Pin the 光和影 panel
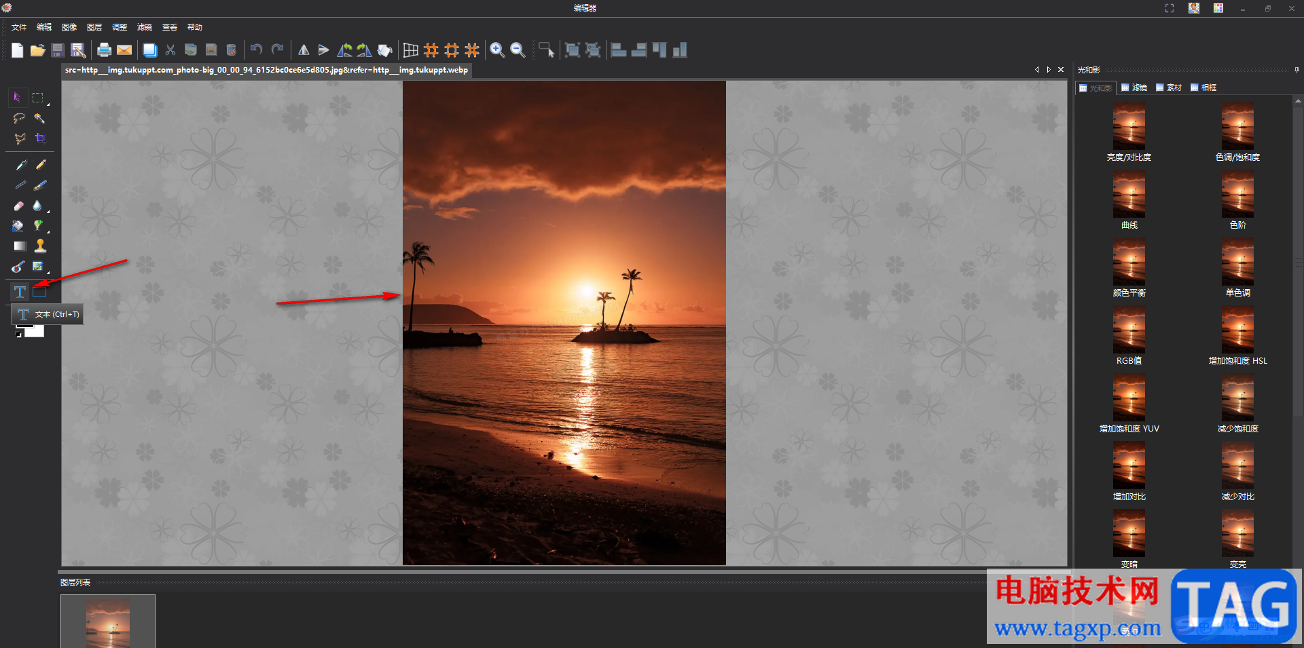1304x648 pixels. click(1297, 70)
